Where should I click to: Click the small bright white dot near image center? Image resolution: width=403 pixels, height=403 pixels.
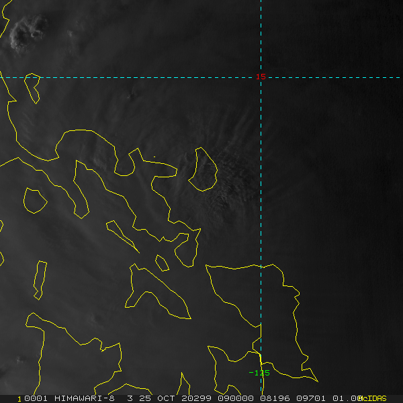154,157
